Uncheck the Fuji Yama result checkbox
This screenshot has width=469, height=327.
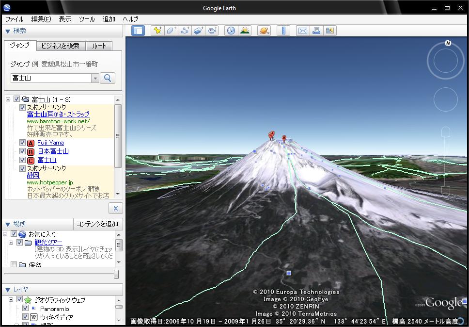coord(22,143)
